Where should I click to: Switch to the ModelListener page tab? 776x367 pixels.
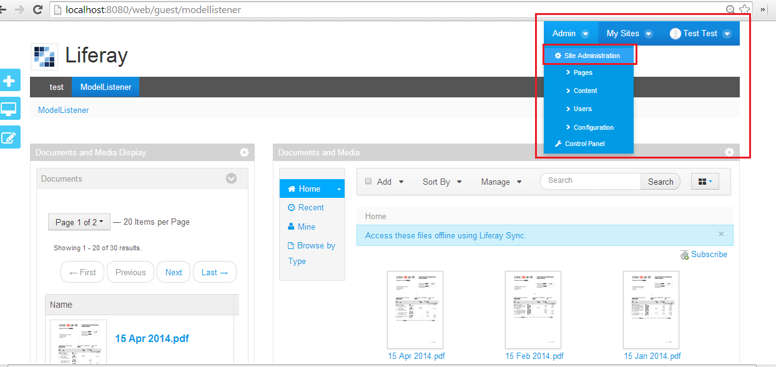pyautogui.click(x=106, y=87)
